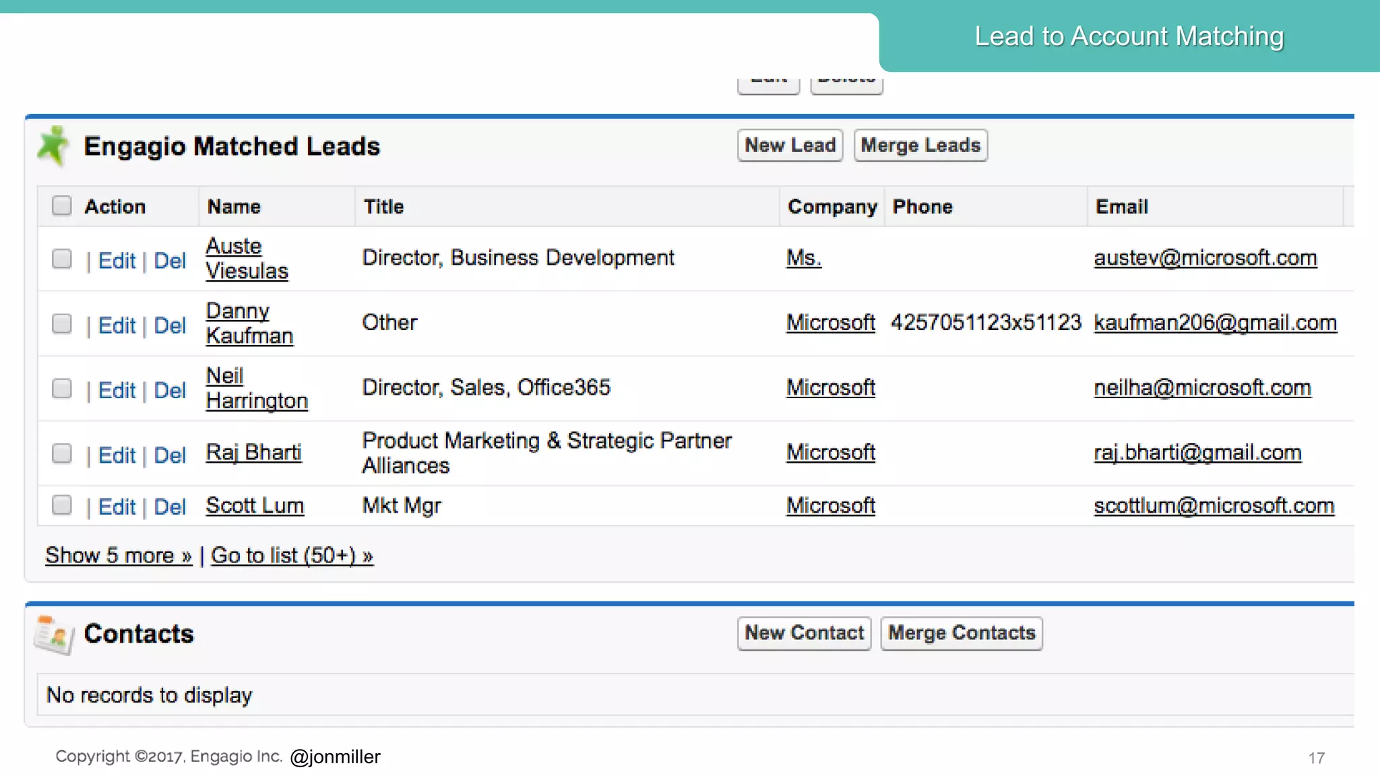The image size is (1380, 776).
Task: Click email austev@microsoft.com
Action: (x=1205, y=257)
